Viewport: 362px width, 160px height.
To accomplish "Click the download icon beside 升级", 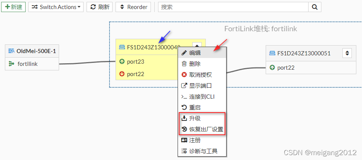I will tap(184, 119).
